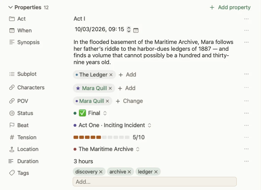Click the Synopsis text to edit
Image resolution: width=261 pixels, height=190 pixels.
click(x=153, y=52)
